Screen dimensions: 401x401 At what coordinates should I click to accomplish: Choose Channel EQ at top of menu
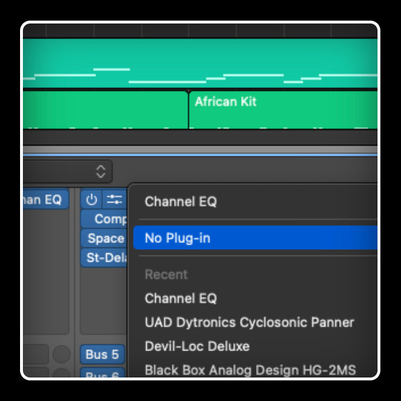(181, 202)
